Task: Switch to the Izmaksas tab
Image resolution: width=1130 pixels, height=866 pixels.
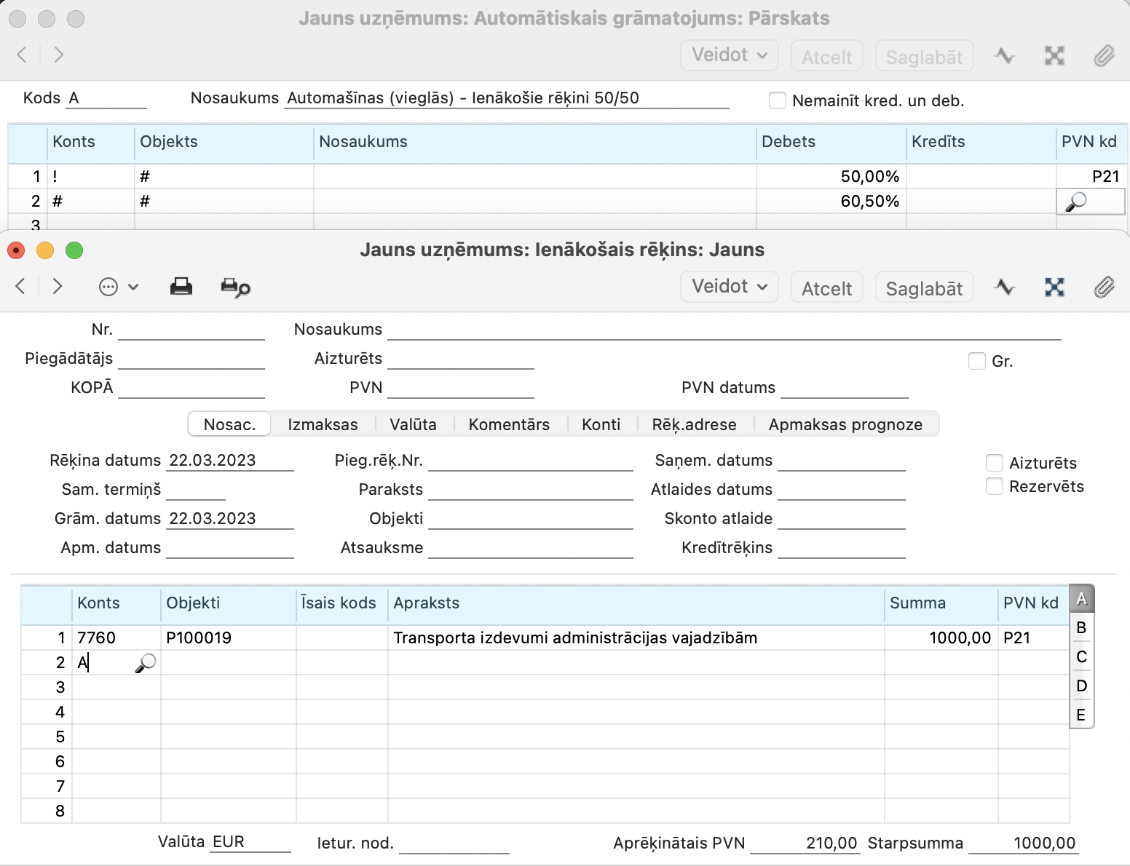Action: point(323,424)
